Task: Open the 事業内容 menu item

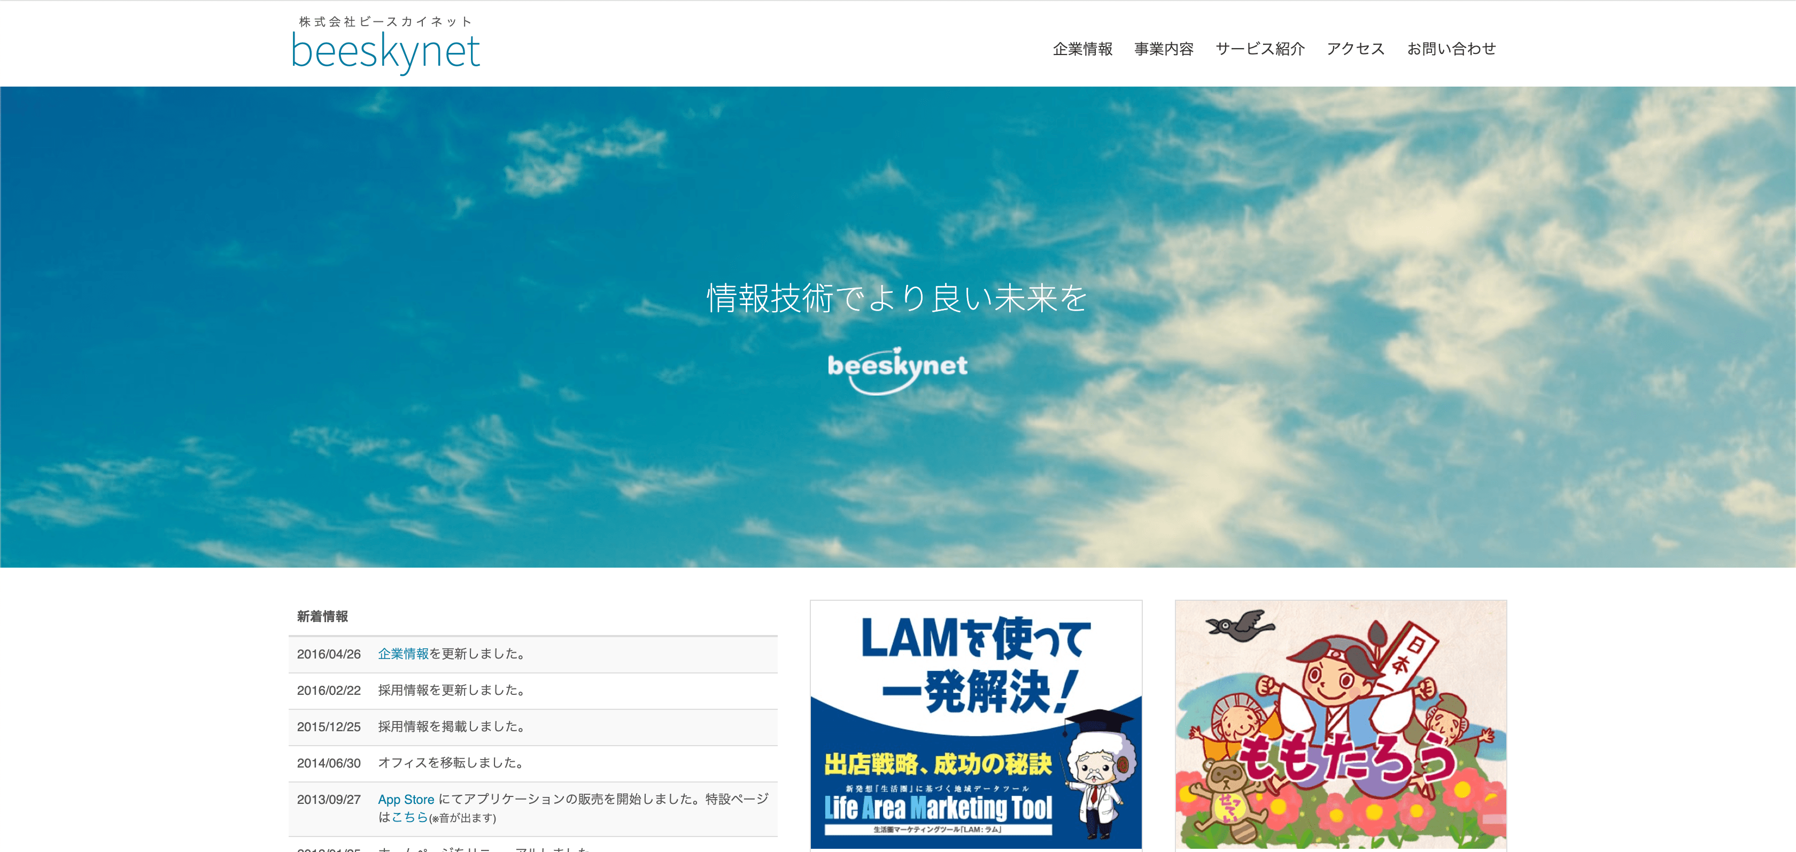Action: point(1164,49)
